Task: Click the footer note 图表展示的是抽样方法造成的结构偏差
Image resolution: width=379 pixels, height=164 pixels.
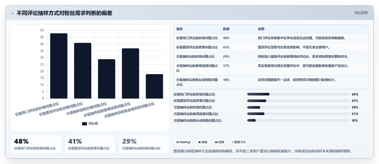Action: 263,151
